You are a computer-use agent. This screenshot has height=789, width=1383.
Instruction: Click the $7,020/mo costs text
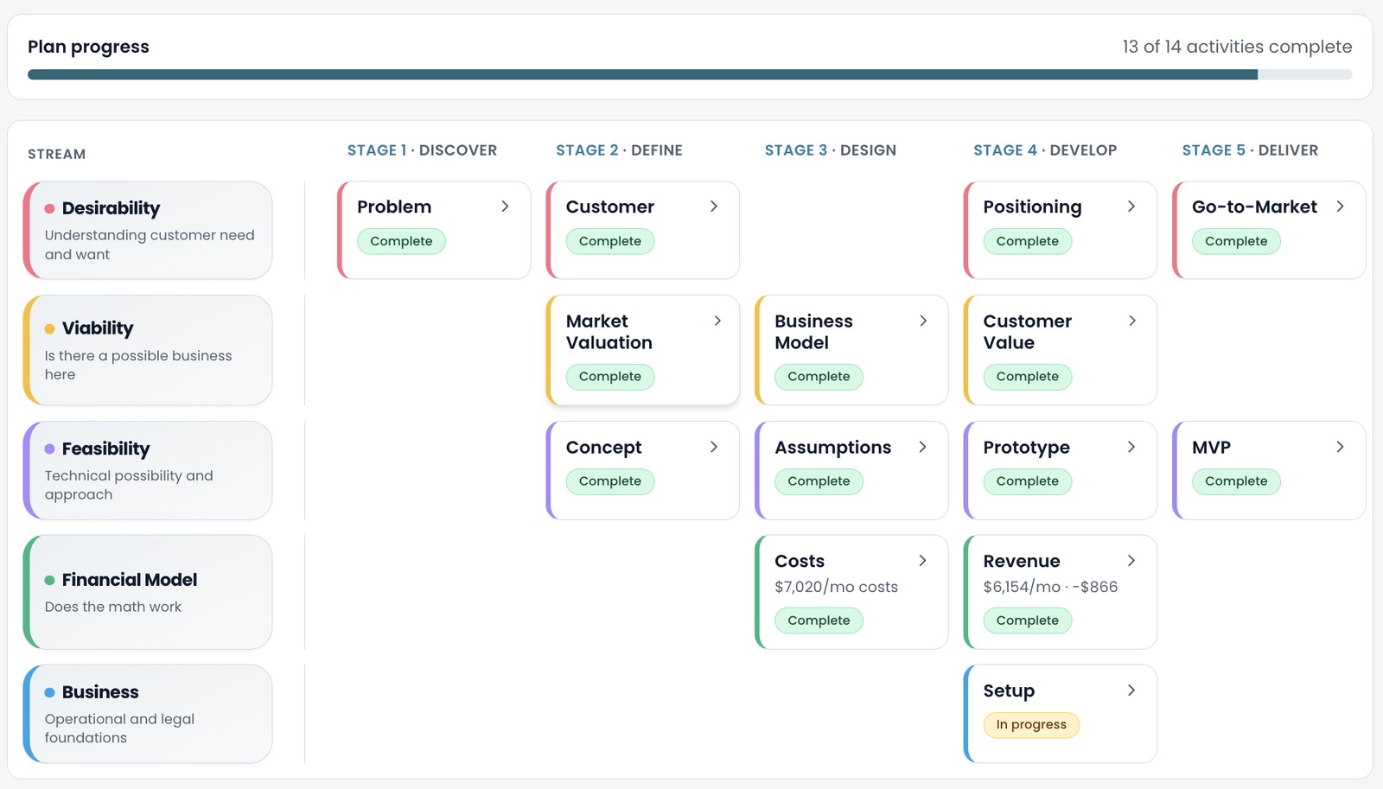coord(836,587)
